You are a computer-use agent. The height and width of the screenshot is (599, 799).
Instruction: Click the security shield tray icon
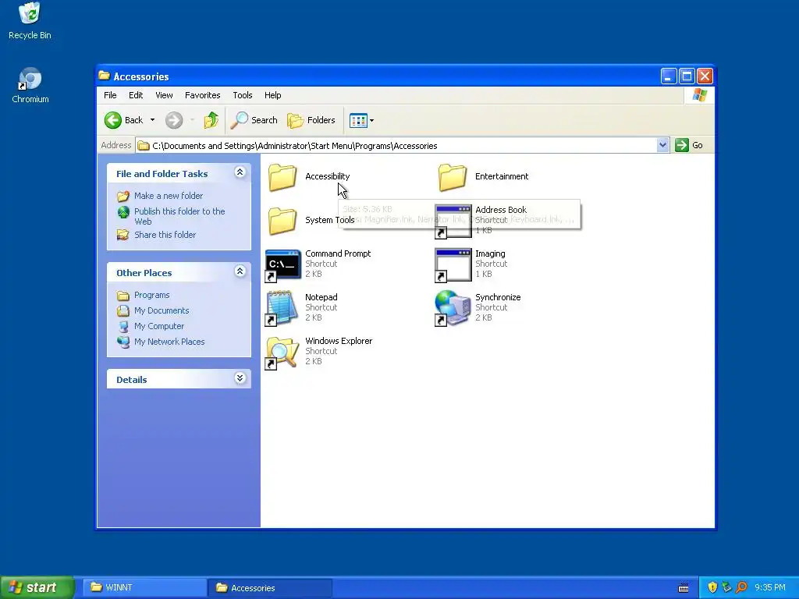tap(712, 588)
